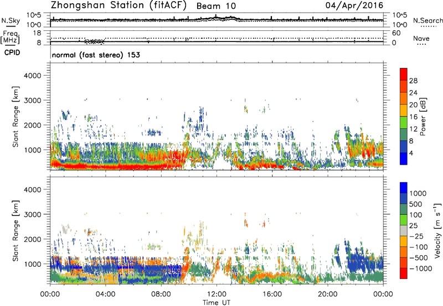Pick the bright blue top segment of Velocity colorbar

click(x=404, y=188)
